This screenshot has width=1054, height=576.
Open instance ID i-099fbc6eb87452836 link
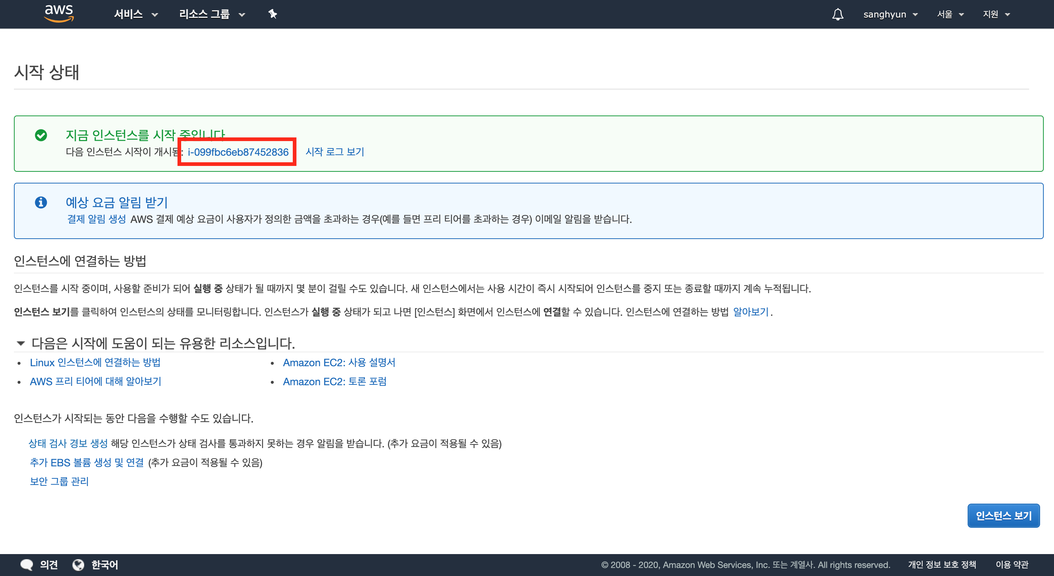(x=238, y=152)
